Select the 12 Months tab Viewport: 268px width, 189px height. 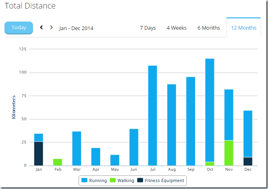point(244,28)
